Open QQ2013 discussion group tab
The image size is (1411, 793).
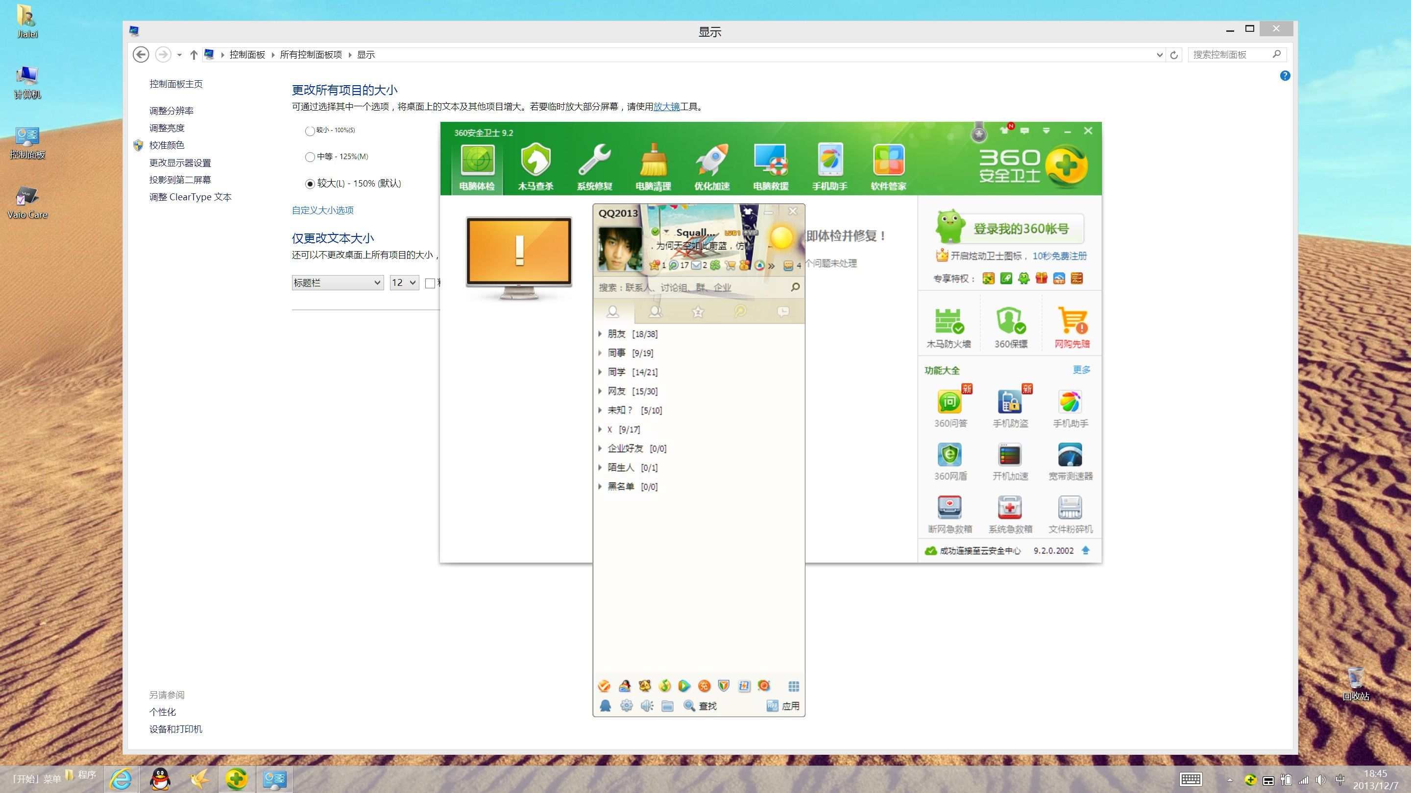(655, 311)
